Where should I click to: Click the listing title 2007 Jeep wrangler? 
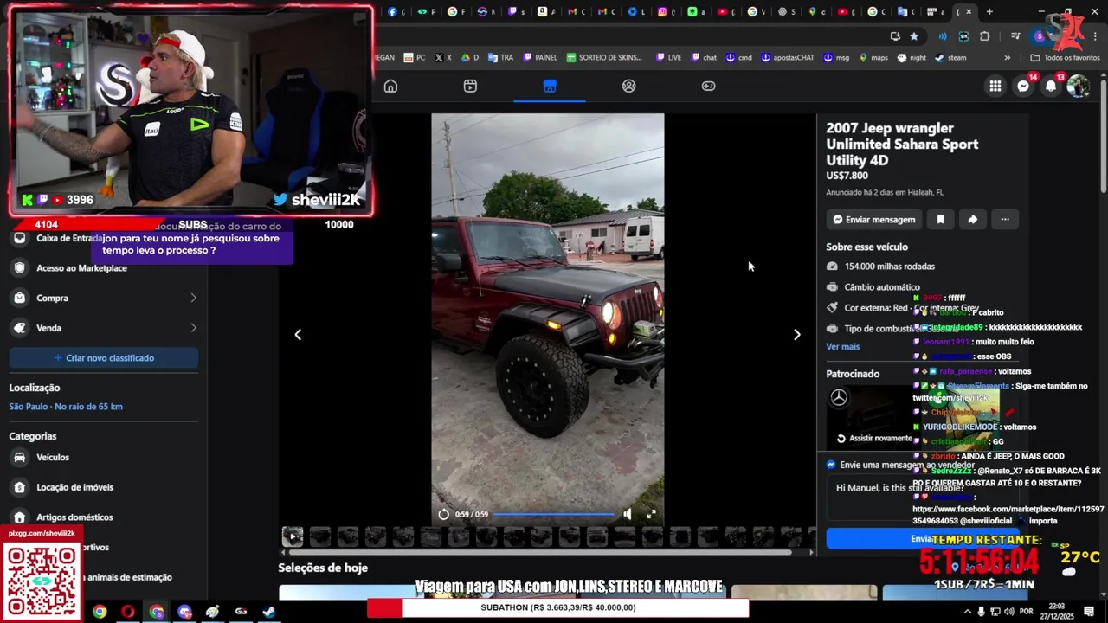[902, 144]
